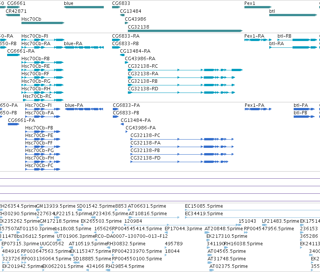Screen dimensions: 320x272
Task: Select protein Hsc70Cb-PI
Action: pos(42,109)
